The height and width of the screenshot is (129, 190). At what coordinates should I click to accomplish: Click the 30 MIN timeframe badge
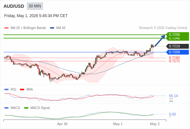(35, 6)
